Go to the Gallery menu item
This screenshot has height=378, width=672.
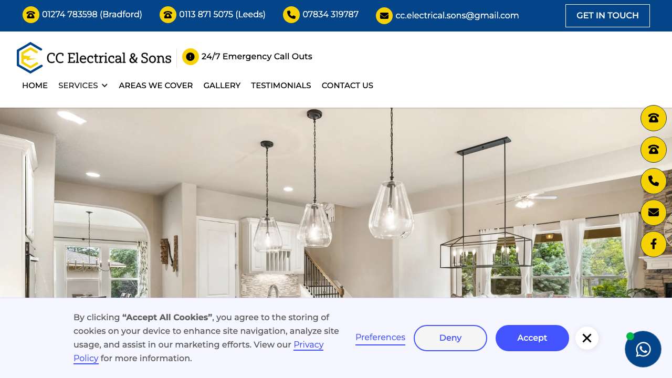pos(222,86)
